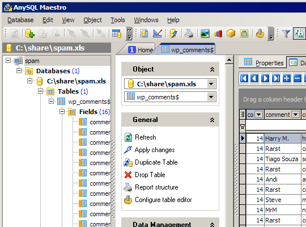Collapse the Tables (1) tree node
This screenshot has width=306, height=227.
tap(40, 91)
